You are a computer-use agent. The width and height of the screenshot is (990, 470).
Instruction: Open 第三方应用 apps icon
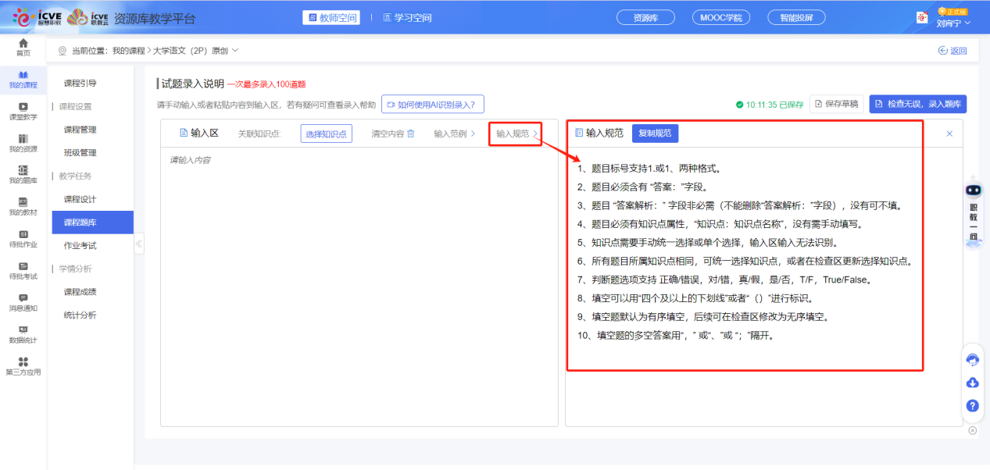[23, 362]
